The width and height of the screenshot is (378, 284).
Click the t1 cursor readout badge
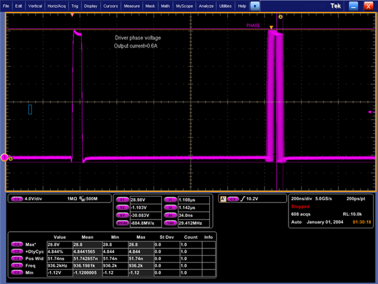click(x=170, y=199)
